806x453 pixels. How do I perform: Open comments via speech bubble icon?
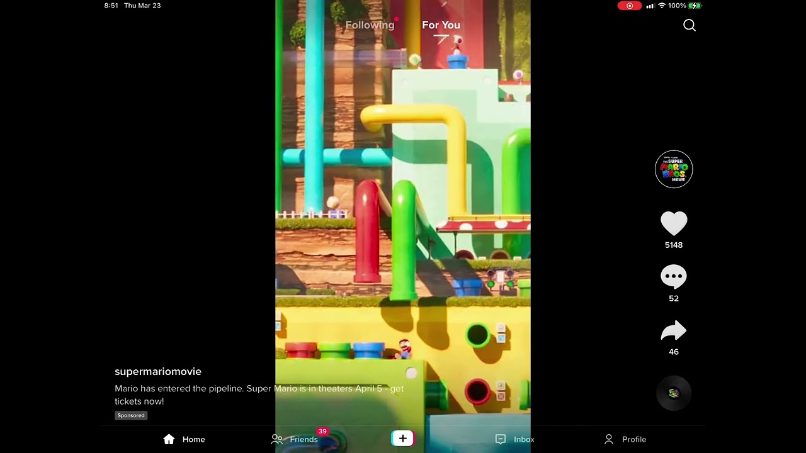[674, 277]
